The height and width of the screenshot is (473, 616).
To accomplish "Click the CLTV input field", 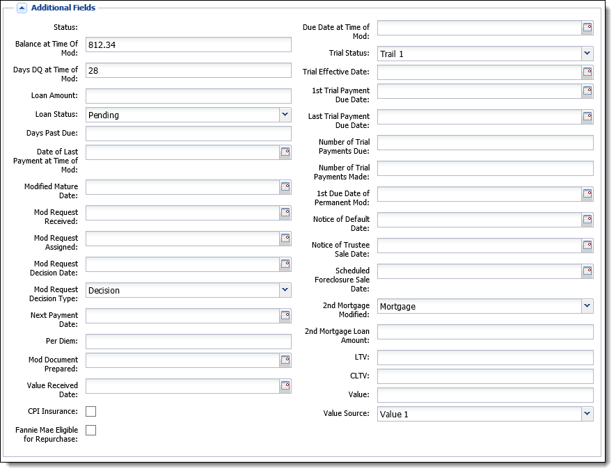I will 485,376.
